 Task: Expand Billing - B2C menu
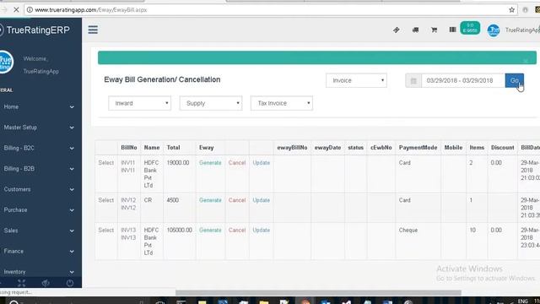pos(39,149)
